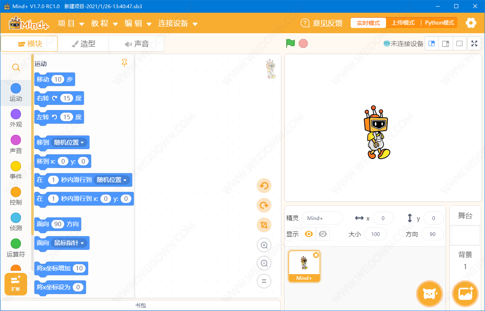Screen dimensions: 485x311
Task: Open the 模块 blocks tab
Action: coord(30,44)
